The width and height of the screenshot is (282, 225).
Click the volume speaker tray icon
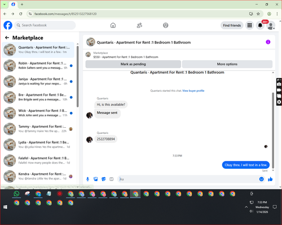coord(252,211)
